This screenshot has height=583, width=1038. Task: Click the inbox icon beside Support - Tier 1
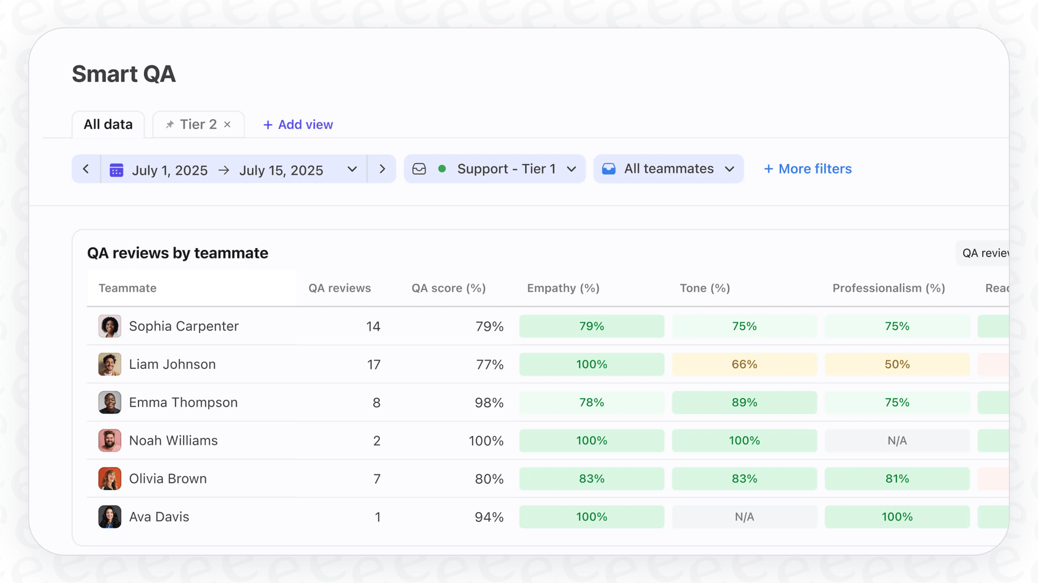click(419, 169)
